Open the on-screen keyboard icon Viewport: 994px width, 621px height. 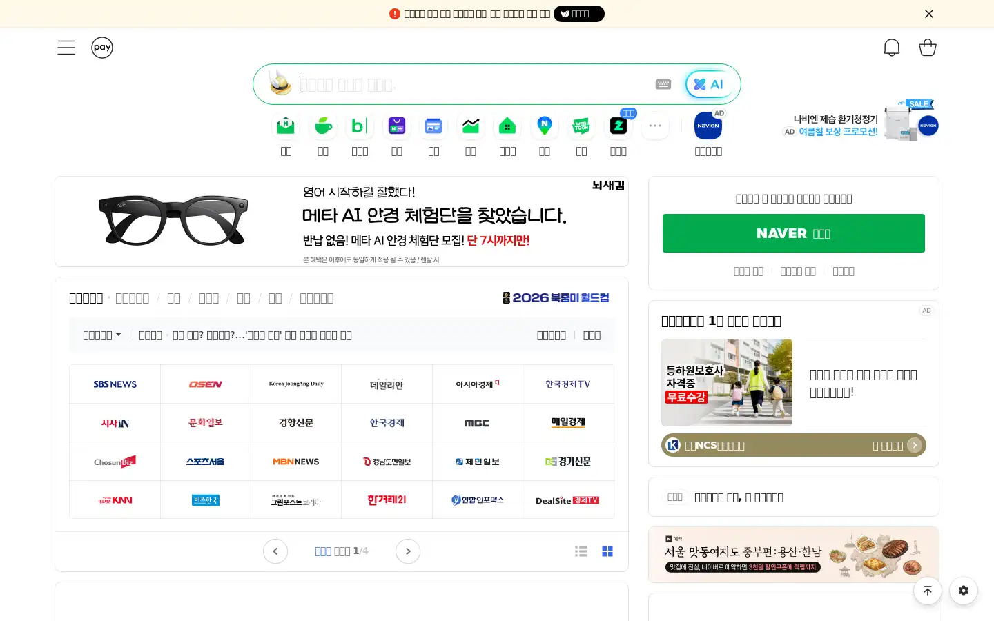pyautogui.click(x=663, y=84)
